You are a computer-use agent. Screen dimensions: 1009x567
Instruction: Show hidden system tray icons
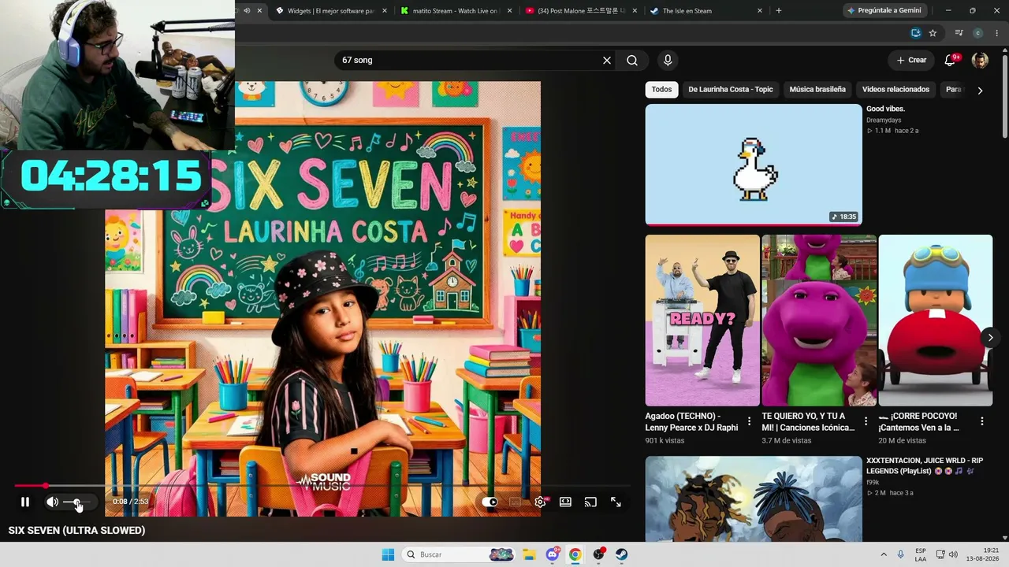point(884,554)
